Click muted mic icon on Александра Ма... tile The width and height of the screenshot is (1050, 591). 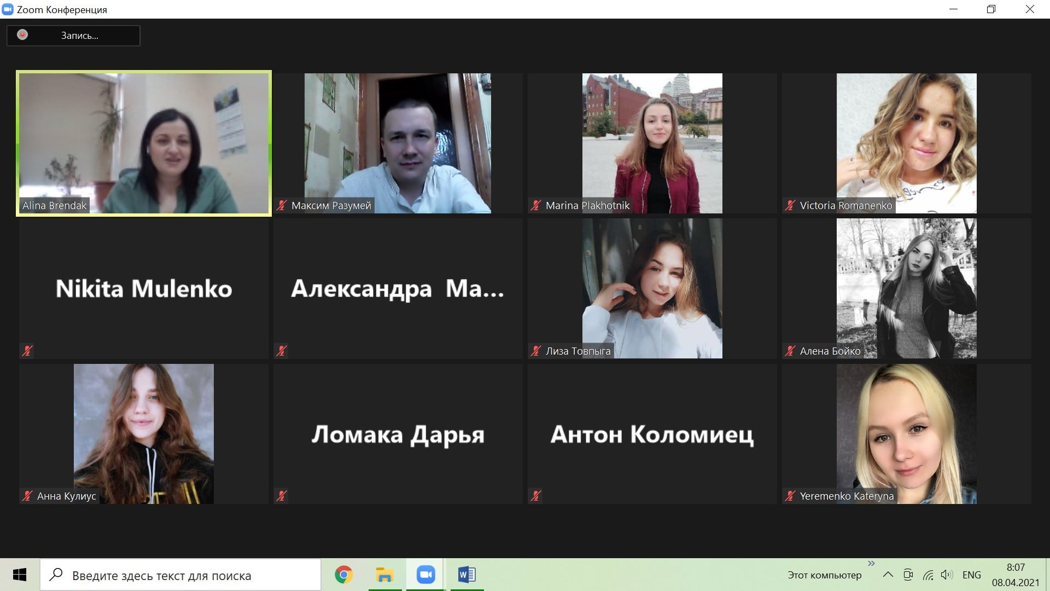[x=282, y=351]
